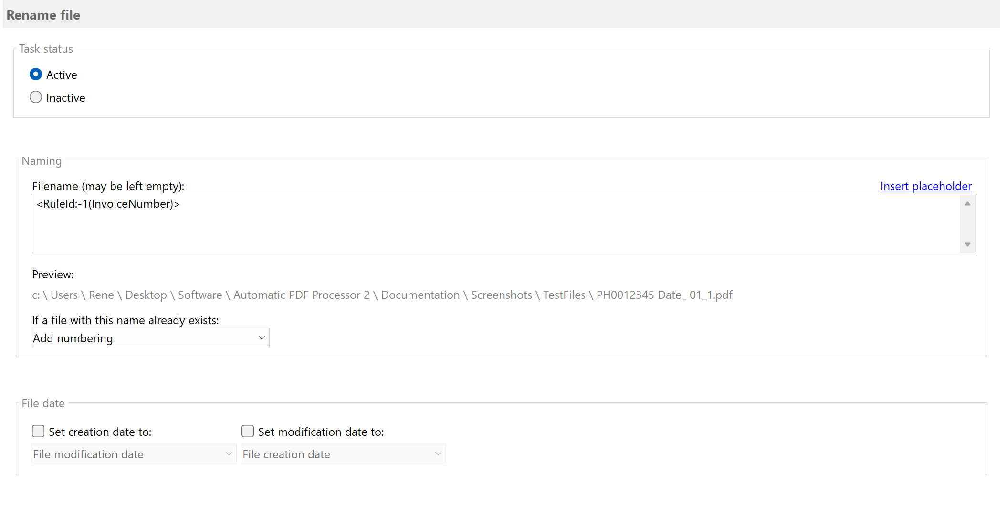This screenshot has width=1007, height=506.
Task: Click the empty Inactive radio circle
Action: pyautogui.click(x=36, y=97)
